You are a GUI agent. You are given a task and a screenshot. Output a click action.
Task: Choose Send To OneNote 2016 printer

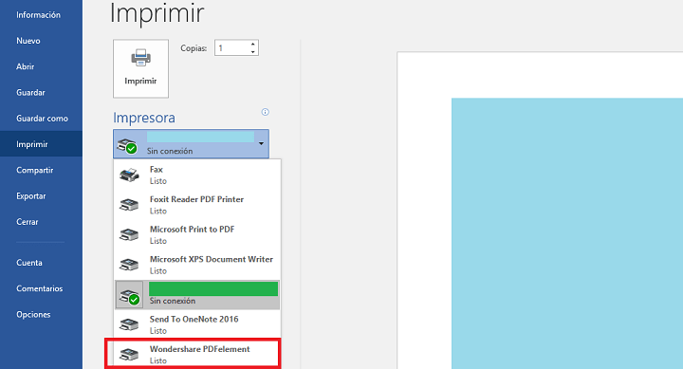tap(197, 324)
